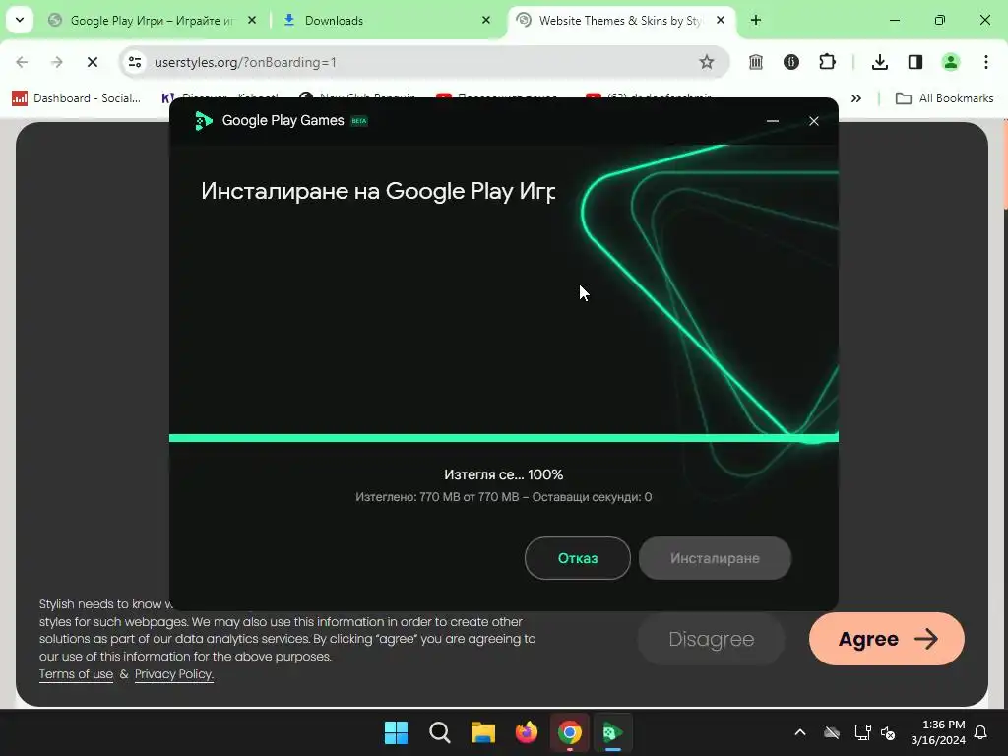
Task: Toggle the Chrome side panel
Action: point(914,62)
